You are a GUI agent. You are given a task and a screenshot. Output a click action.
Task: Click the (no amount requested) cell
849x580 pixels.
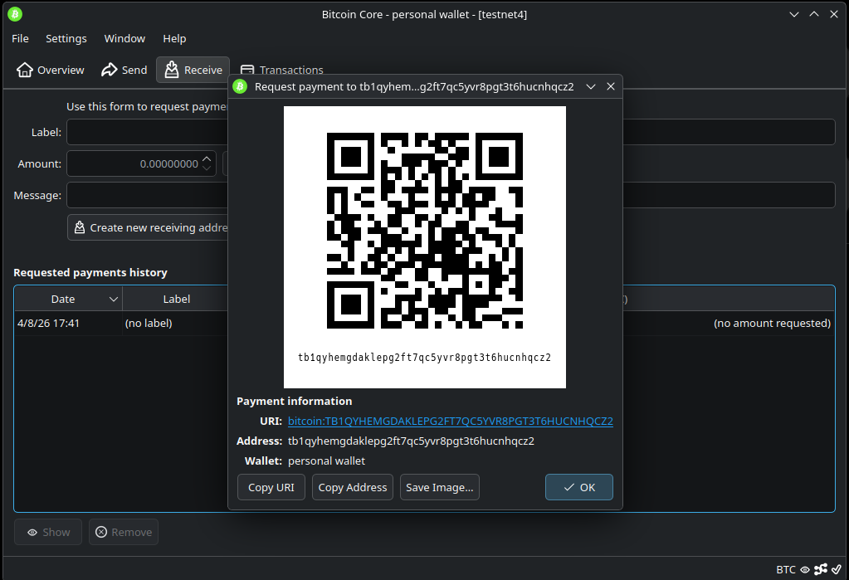click(x=772, y=324)
